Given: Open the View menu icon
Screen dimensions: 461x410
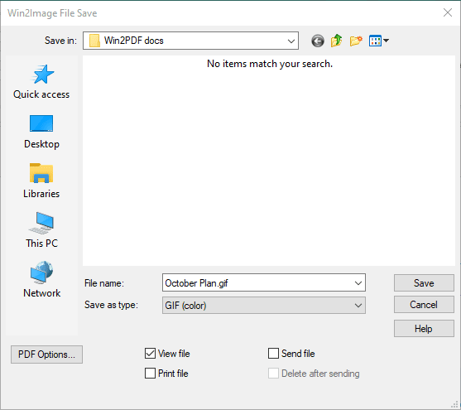Looking at the screenshot, I should click(379, 41).
